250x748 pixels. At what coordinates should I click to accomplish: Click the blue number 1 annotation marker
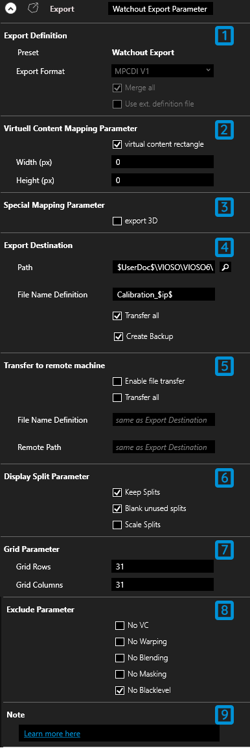coord(225,37)
